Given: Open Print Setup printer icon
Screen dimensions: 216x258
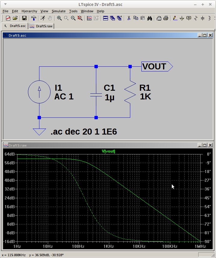Looking at the screenshot, I should coord(159,18).
